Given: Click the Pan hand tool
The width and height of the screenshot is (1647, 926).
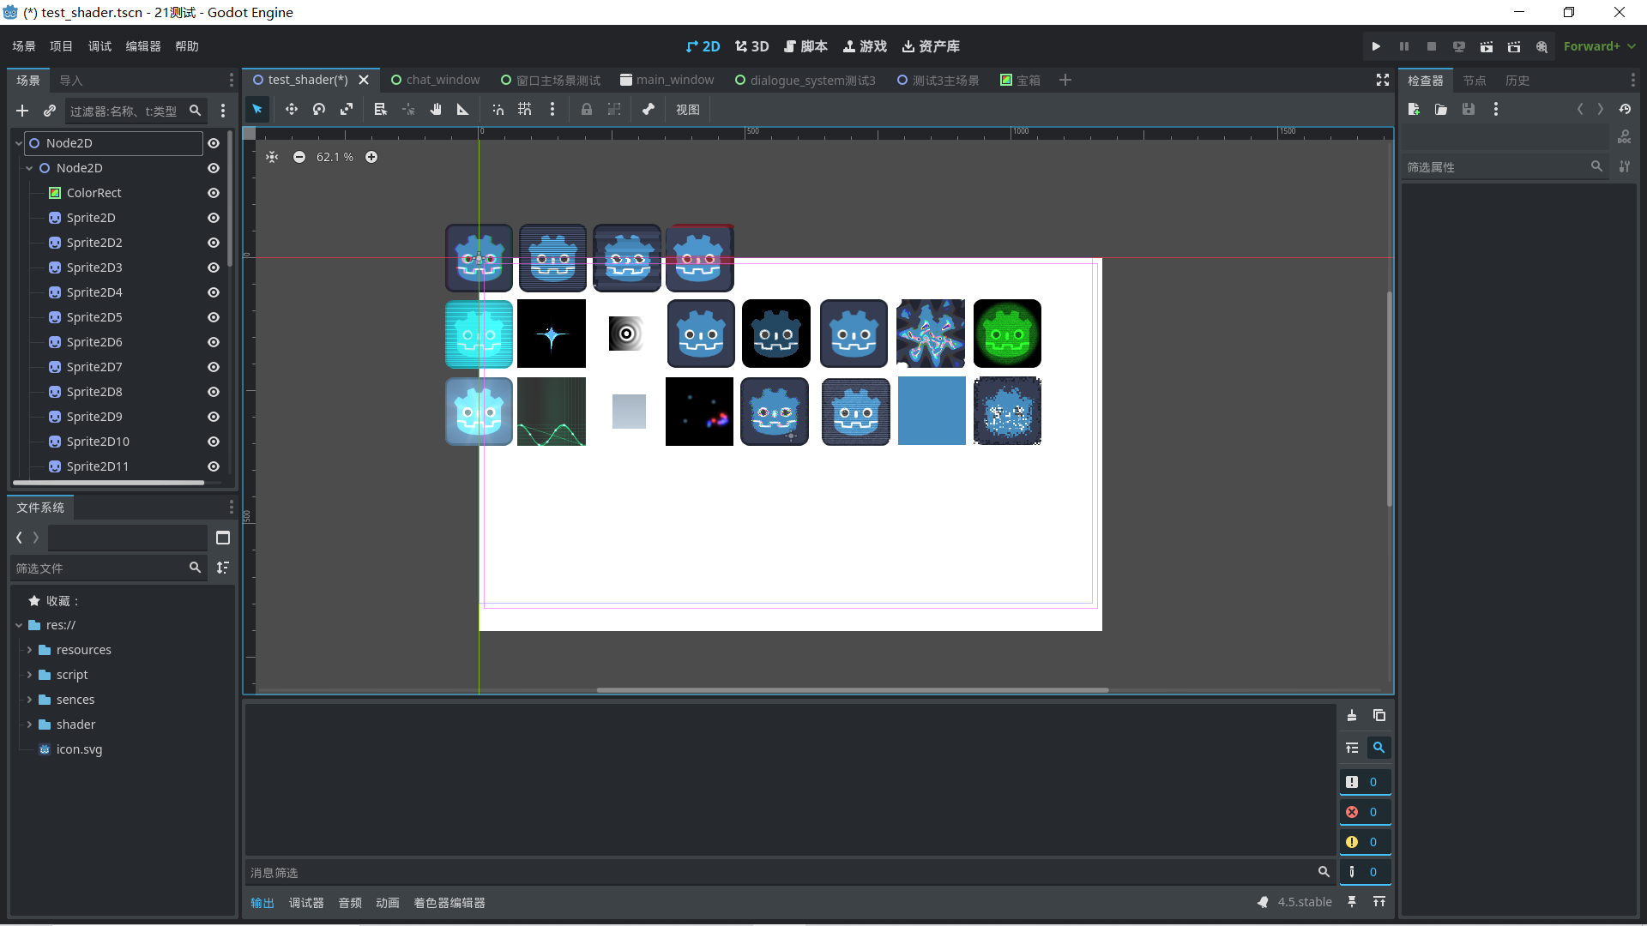Looking at the screenshot, I should click(436, 110).
